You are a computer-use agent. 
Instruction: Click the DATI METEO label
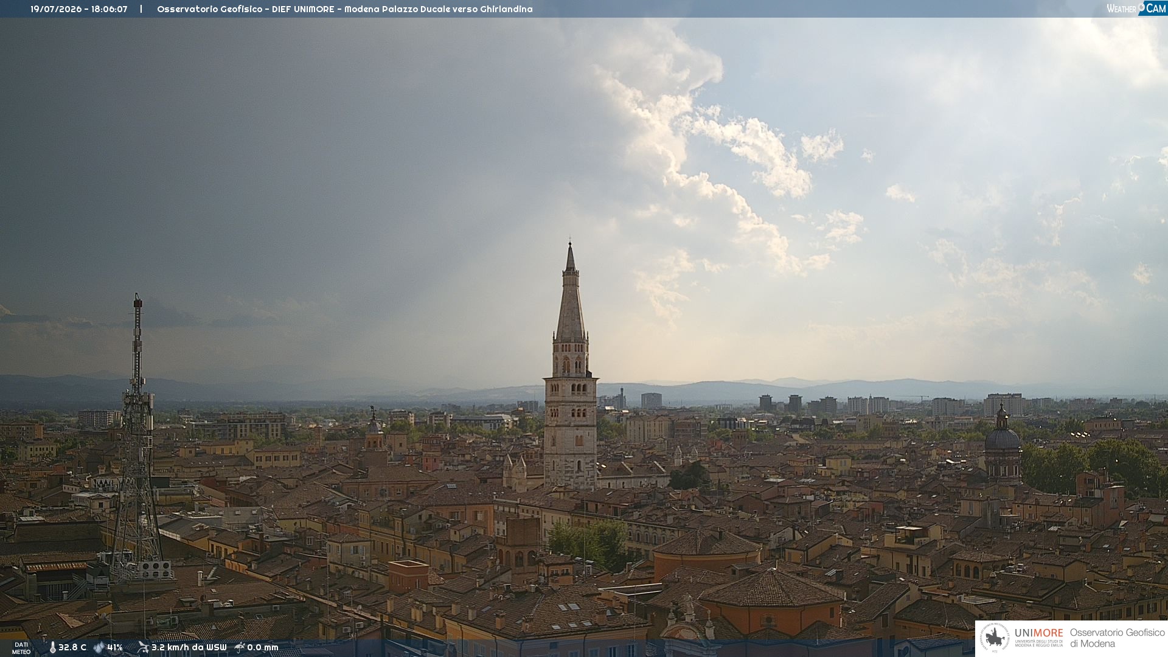point(21,648)
